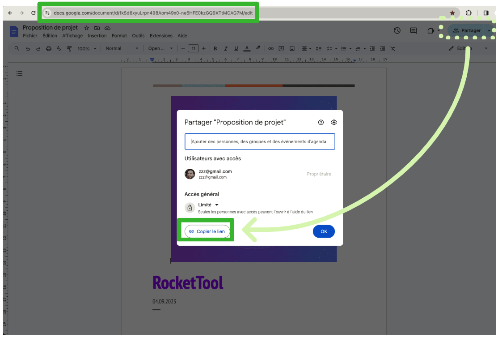This screenshot has height=337, width=498.
Task: Open the 100% zoom level dropdown
Action: point(86,48)
